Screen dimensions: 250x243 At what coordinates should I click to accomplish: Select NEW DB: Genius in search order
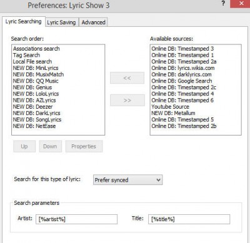pos(32,87)
